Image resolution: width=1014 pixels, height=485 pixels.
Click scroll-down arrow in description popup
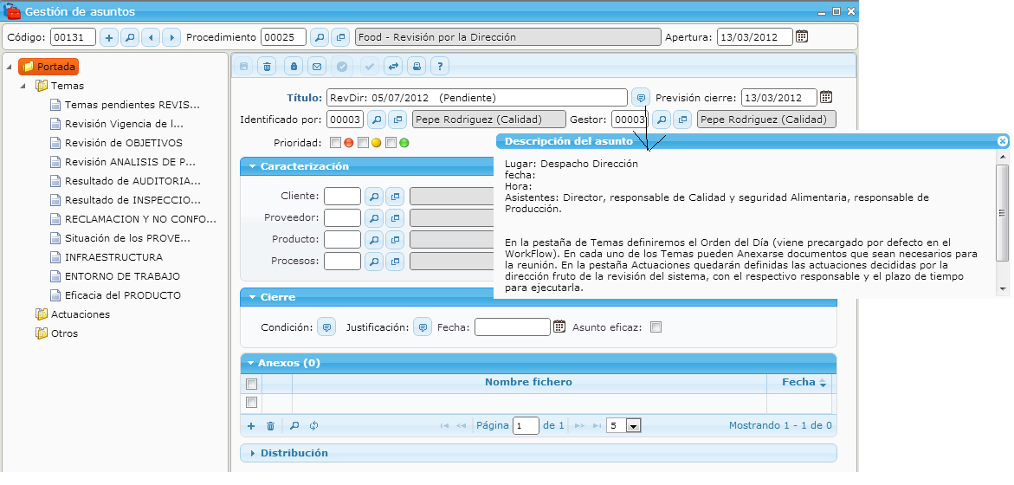pos(1003,288)
